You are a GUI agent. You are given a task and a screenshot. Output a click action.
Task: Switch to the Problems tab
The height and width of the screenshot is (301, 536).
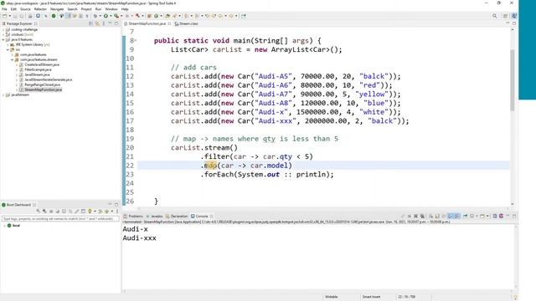point(133,216)
